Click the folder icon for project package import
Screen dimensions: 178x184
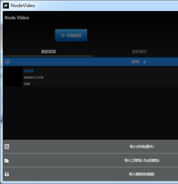(7, 161)
